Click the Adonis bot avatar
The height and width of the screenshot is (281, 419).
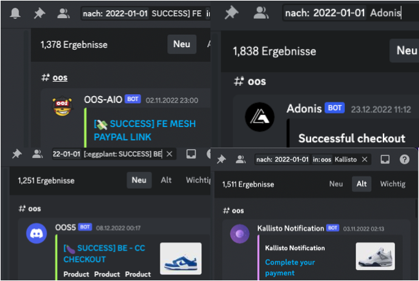[260, 117]
